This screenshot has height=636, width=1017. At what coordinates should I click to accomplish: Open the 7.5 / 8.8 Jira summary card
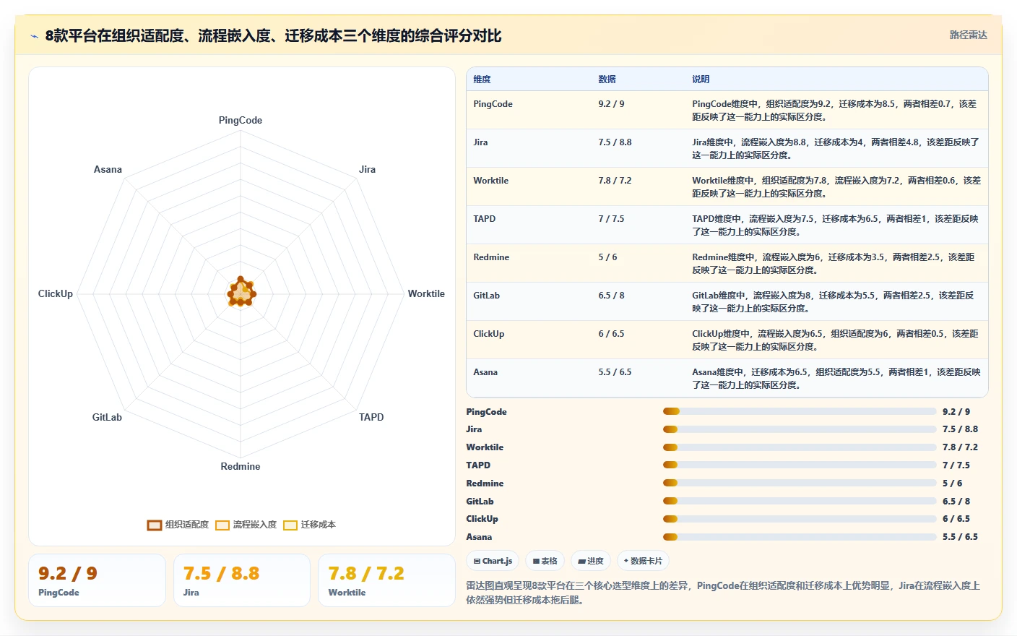click(242, 580)
